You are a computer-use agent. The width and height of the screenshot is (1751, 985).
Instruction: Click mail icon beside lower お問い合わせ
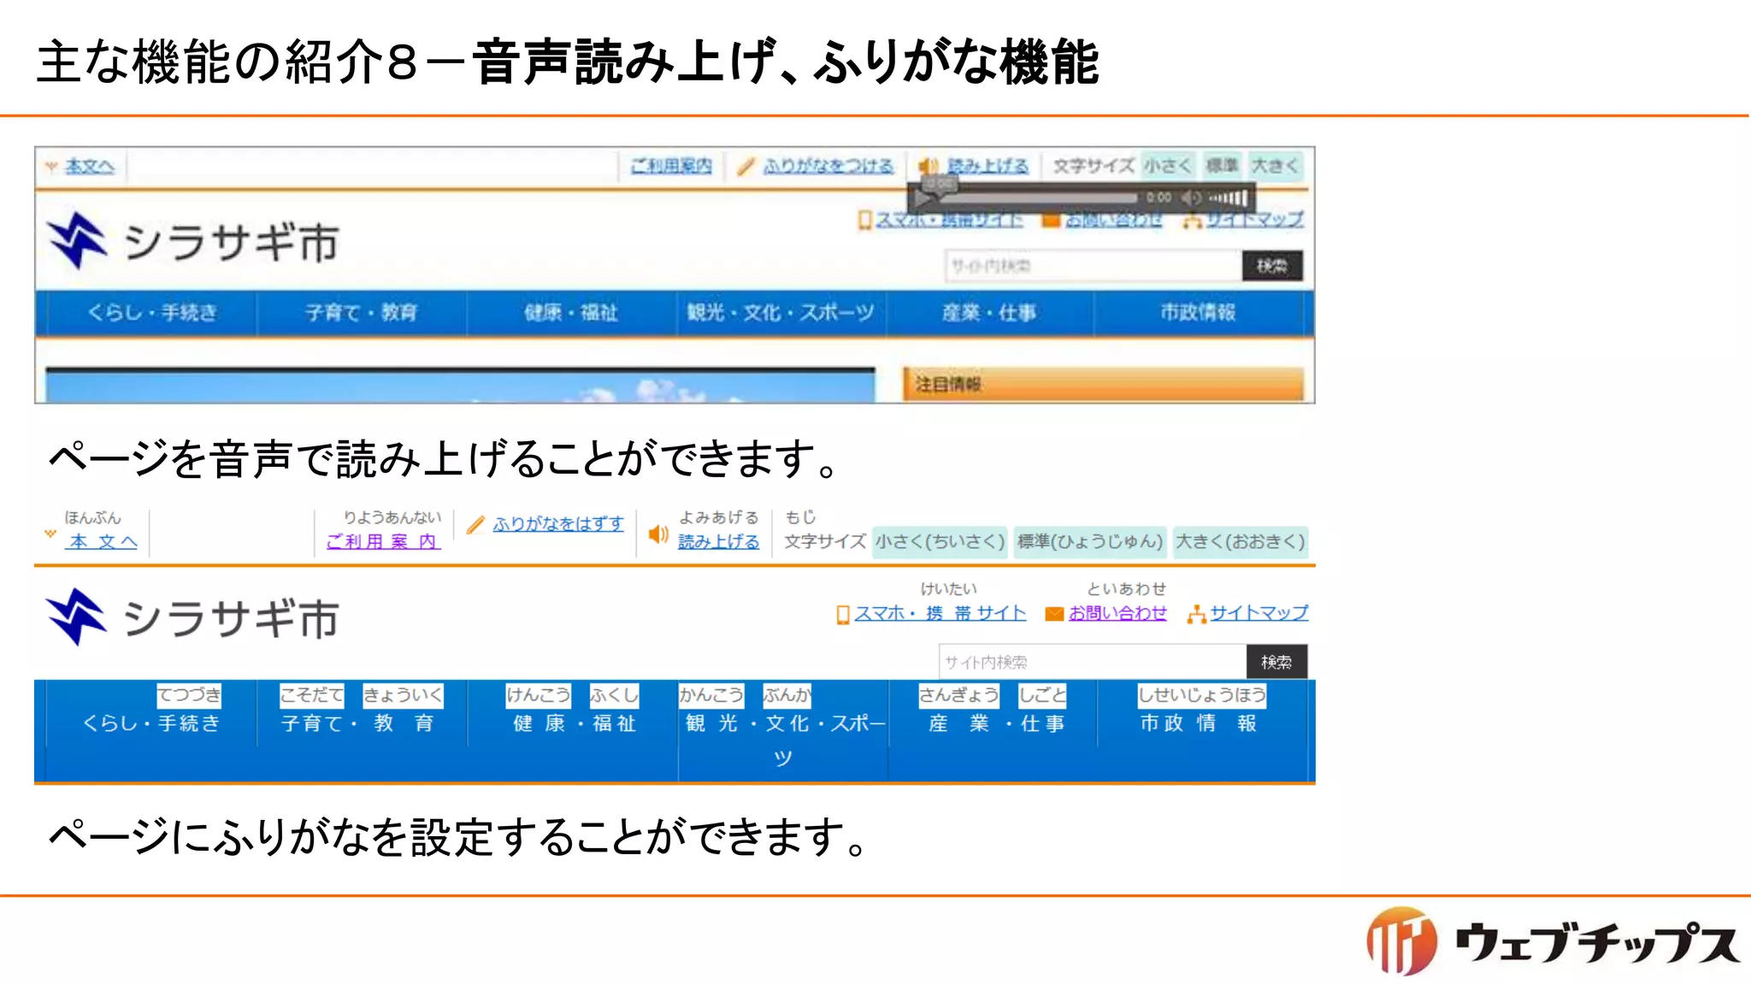click(x=1055, y=614)
